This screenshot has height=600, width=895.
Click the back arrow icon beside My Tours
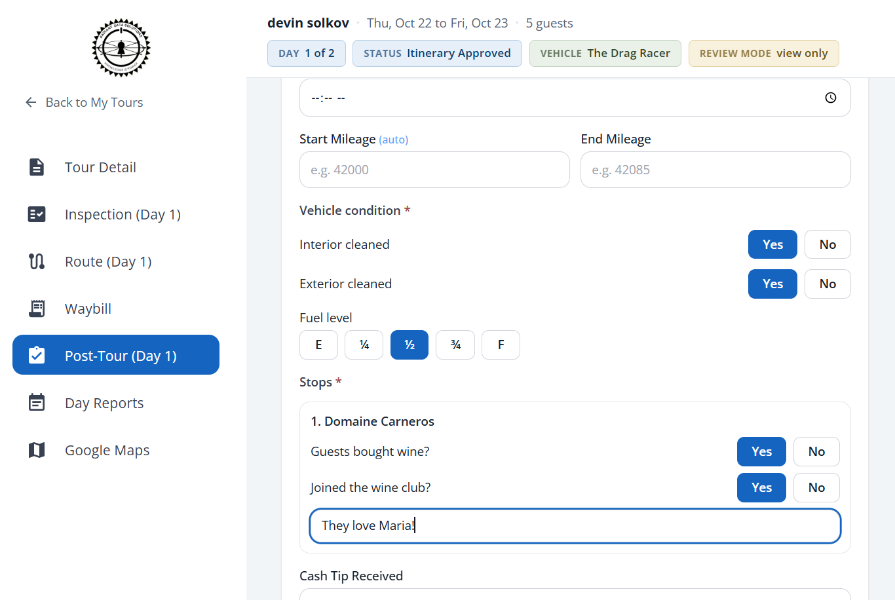pos(31,102)
